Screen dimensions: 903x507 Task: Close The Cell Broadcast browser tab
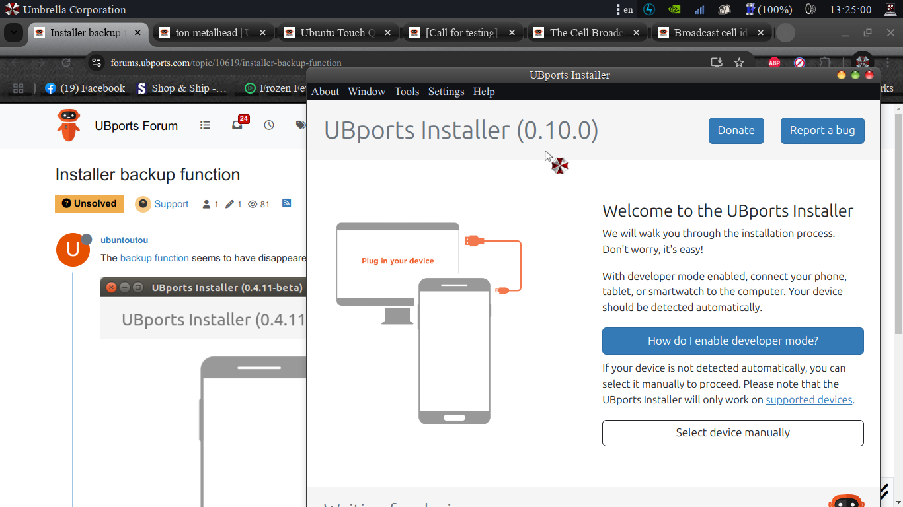coord(637,32)
